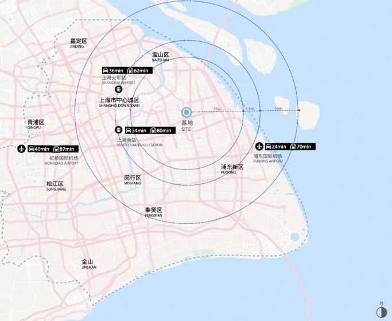Click the car icon beside 34min

[x=128, y=130]
